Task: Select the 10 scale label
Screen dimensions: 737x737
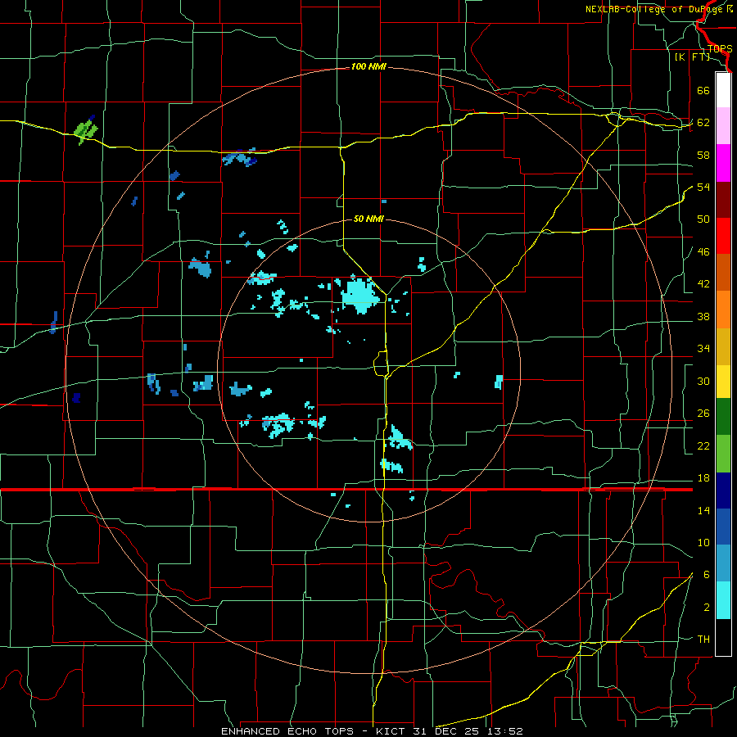Action: (703, 543)
